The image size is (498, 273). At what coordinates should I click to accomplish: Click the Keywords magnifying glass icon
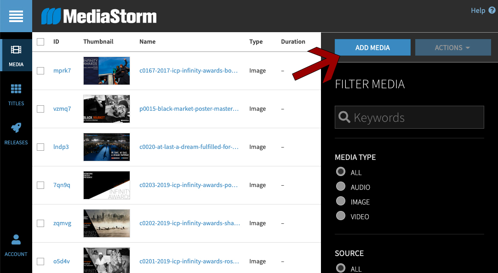[344, 117]
